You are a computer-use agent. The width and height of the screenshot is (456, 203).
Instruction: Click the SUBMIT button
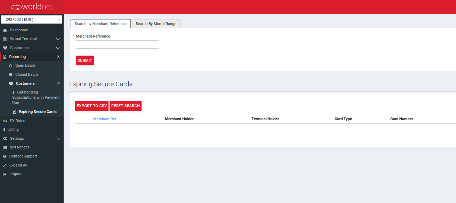click(x=85, y=60)
